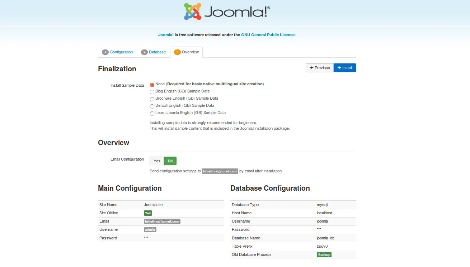Select Brochure English (GB) Sample Data

point(152,99)
